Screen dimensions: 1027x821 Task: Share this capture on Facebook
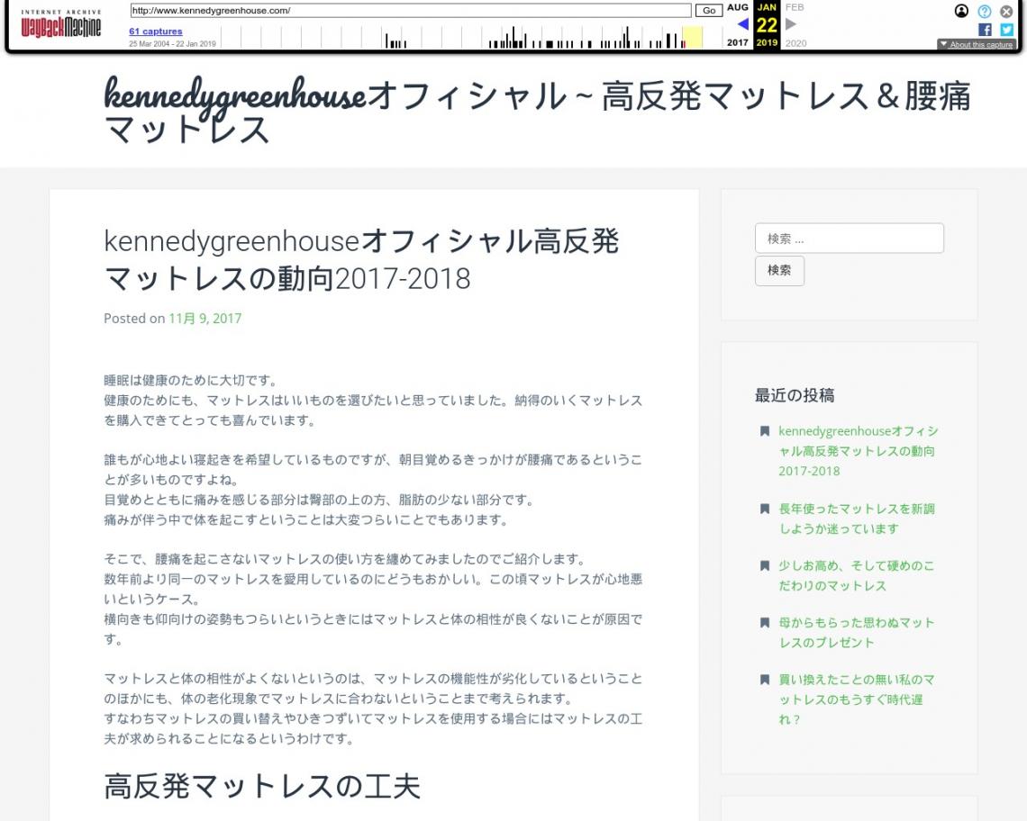point(985,30)
